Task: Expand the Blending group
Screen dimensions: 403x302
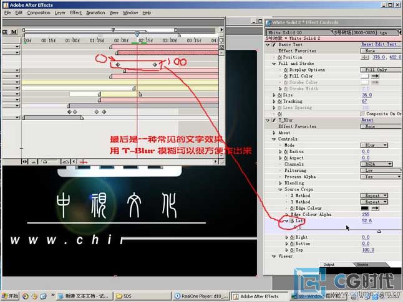Action: click(280, 183)
